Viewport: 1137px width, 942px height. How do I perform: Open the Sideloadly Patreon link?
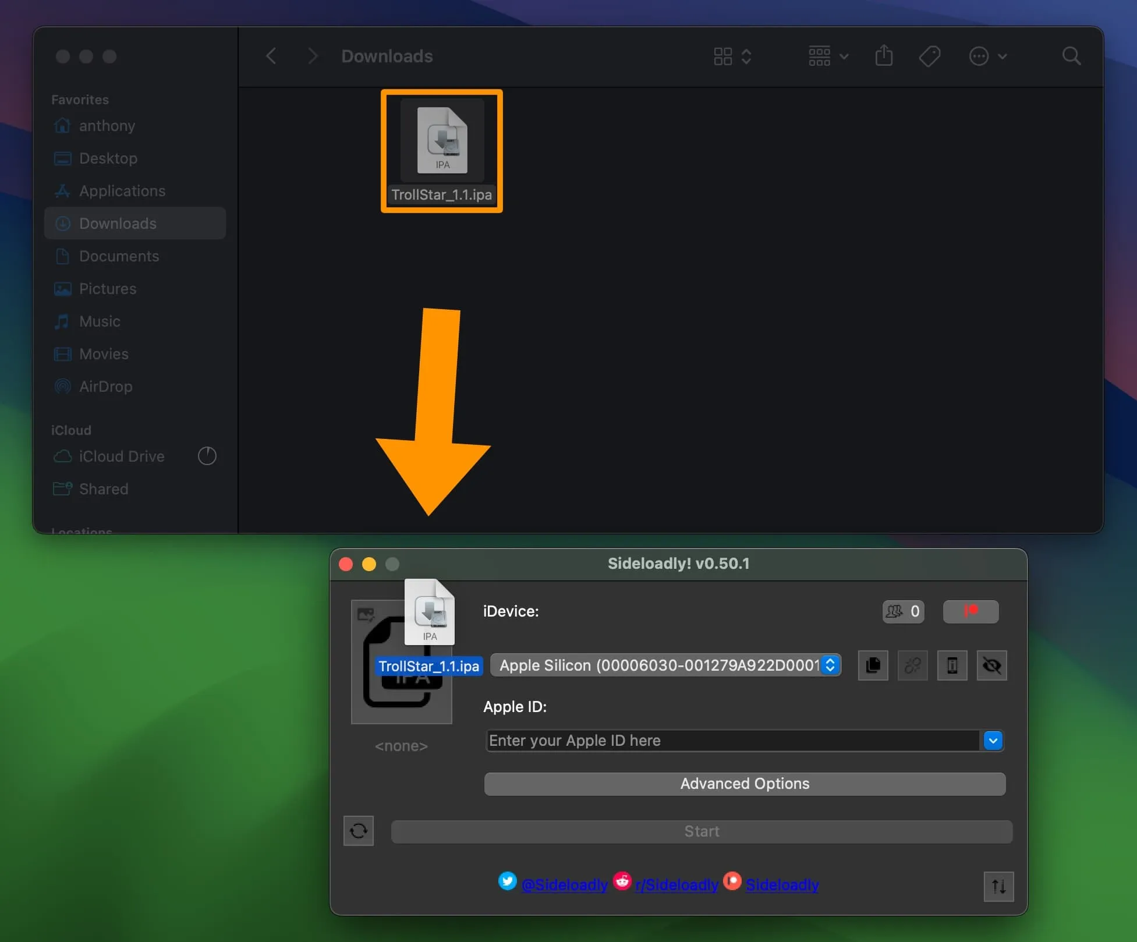[782, 885]
